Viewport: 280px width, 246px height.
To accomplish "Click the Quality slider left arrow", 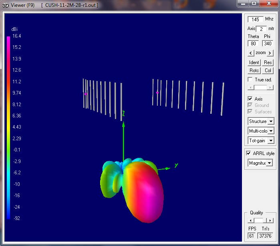I will pyautogui.click(x=250, y=220).
